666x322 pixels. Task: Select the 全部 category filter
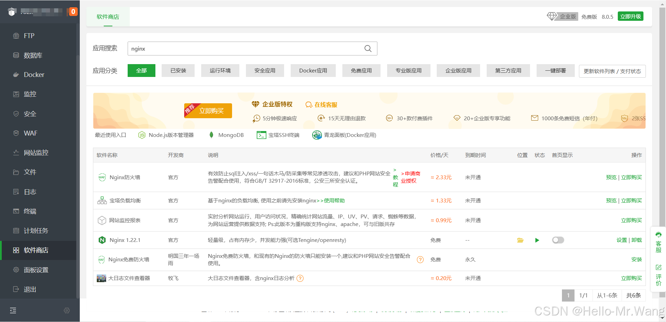point(142,70)
